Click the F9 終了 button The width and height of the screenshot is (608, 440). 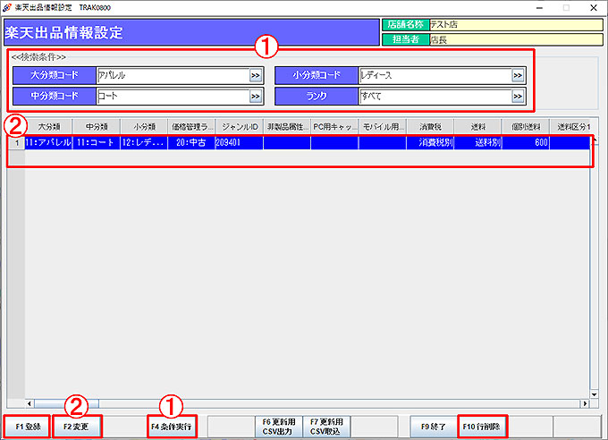click(432, 427)
